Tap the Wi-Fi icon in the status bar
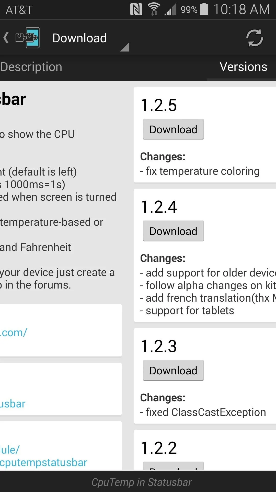This screenshot has width=276, height=492. tap(154, 9)
